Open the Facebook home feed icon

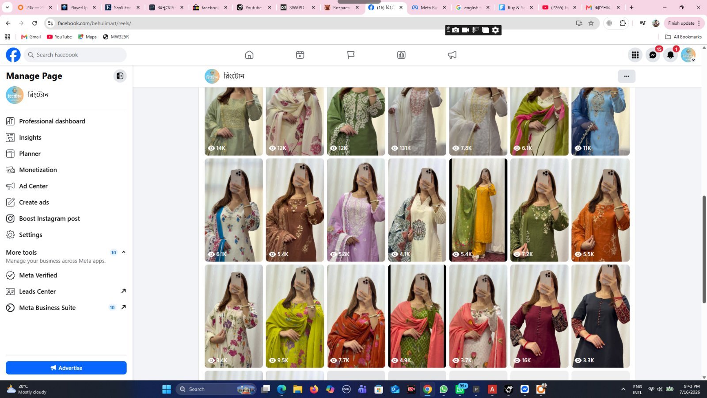249,55
